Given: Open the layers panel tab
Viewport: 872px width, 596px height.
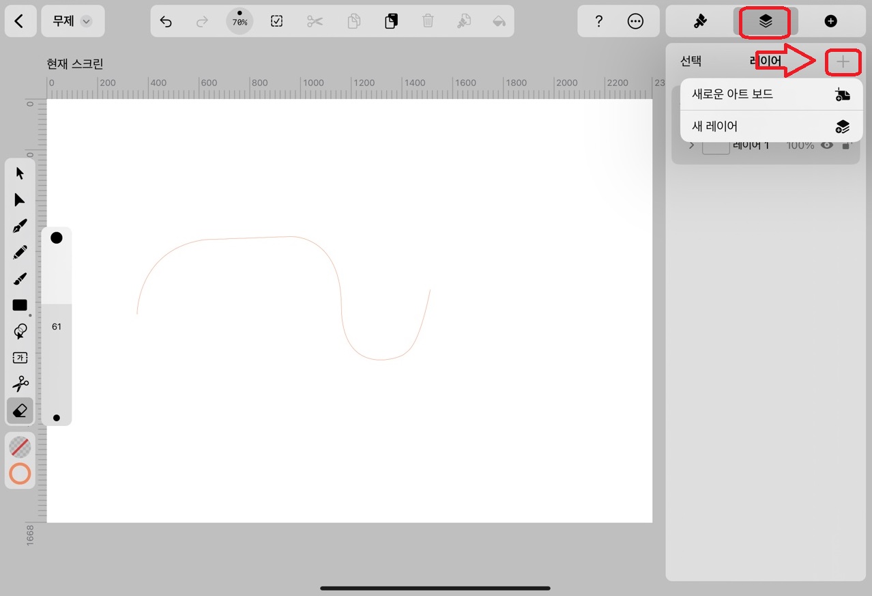Looking at the screenshot, I should 765,21.
